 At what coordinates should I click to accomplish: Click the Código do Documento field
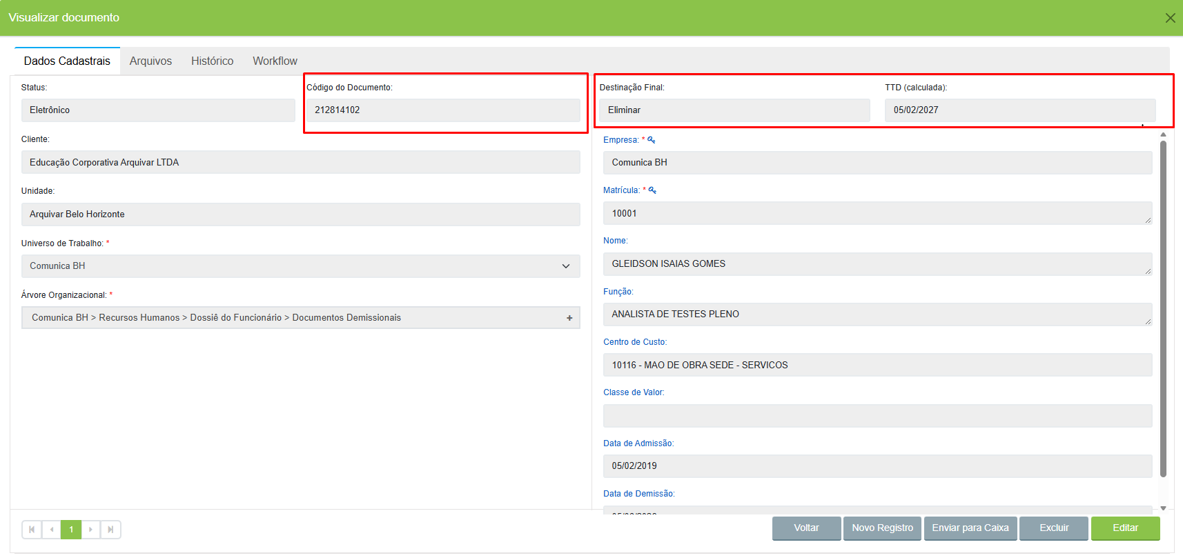point(443,110)
